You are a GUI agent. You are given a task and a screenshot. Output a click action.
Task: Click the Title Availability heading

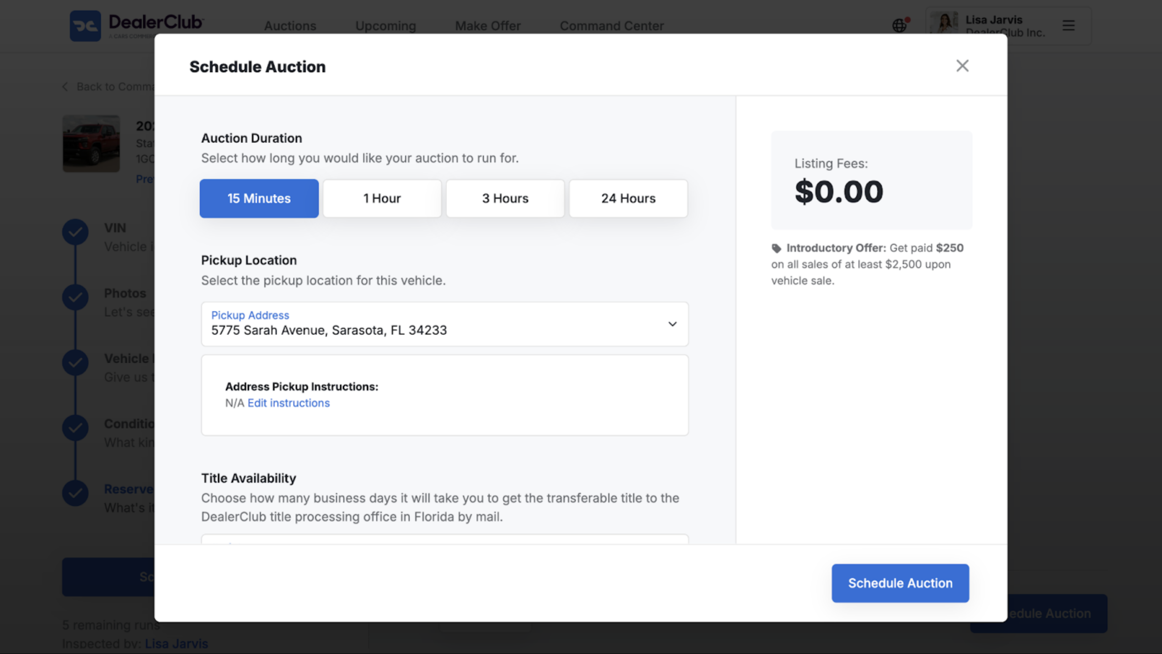[249, 478]
